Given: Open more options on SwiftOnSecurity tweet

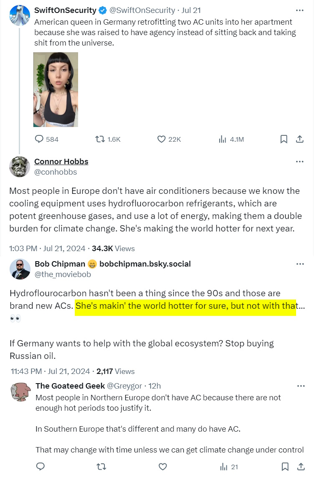Looking at the screenshot, I should [x=299, y=10].
